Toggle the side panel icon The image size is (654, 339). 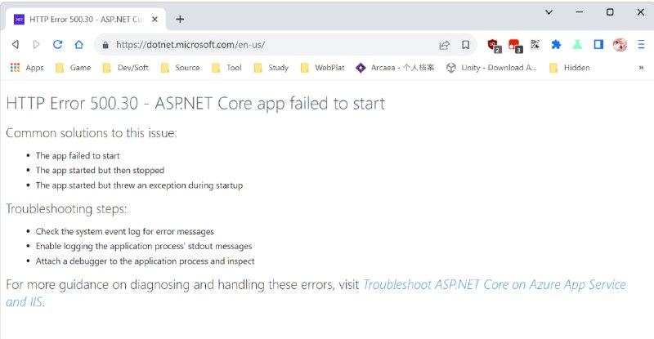(598, 44)
